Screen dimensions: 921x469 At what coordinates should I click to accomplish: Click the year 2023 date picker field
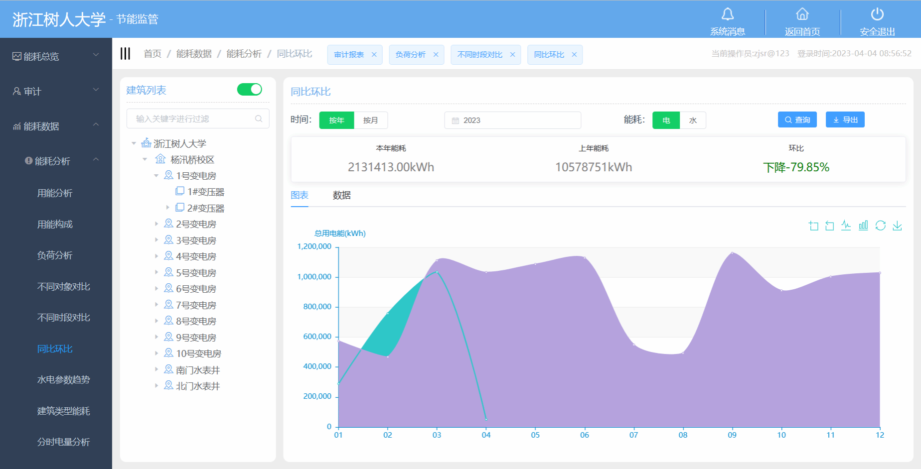pos(512,120)
